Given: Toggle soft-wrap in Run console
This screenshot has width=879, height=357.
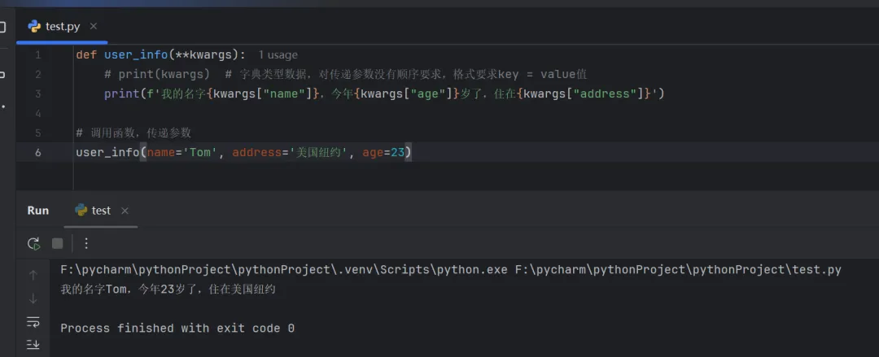Looking at the screenshot, I should (33, 321).
